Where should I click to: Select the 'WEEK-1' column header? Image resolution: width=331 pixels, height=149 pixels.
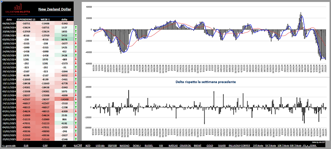point(45,19)
